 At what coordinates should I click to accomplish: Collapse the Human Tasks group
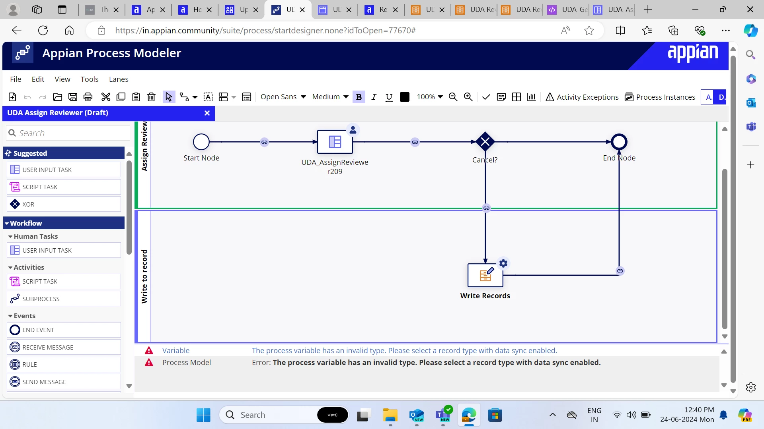coord(33,236)
